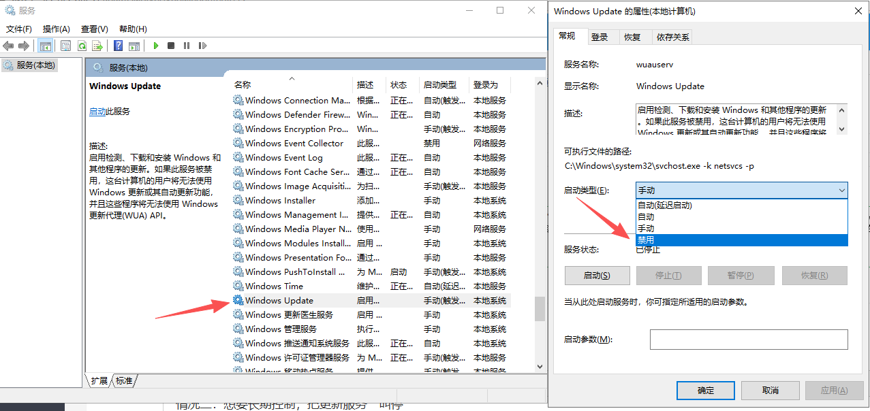
Task: Click the gear icon of Windows Event Collector row
Action: pyautogui.click(x=238, y=143)
